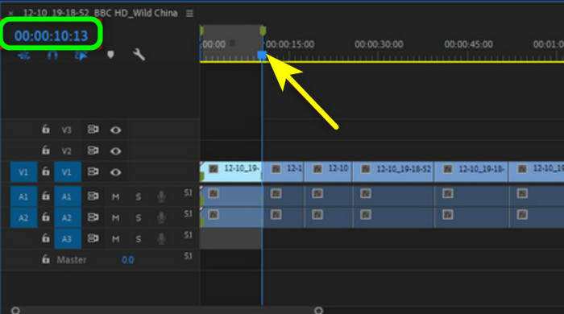This screenshot has height=314, width=564.
Task: Toggle sync lock on track V2
Action: [93, 151]
